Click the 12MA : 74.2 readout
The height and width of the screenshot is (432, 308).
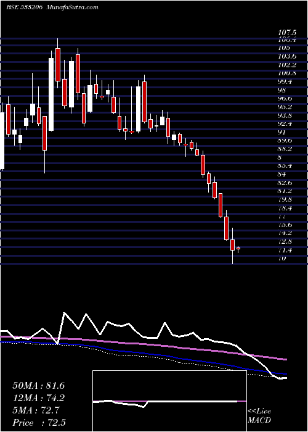(x=39, y=398)
